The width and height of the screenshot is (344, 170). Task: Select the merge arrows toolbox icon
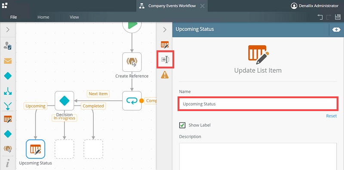(x=8, y=106)
